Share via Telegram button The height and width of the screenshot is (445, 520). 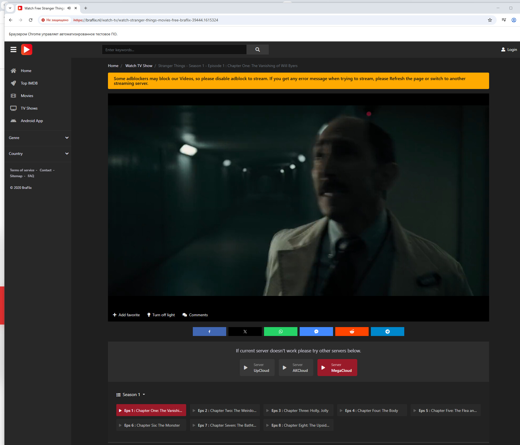click(387, 332)
